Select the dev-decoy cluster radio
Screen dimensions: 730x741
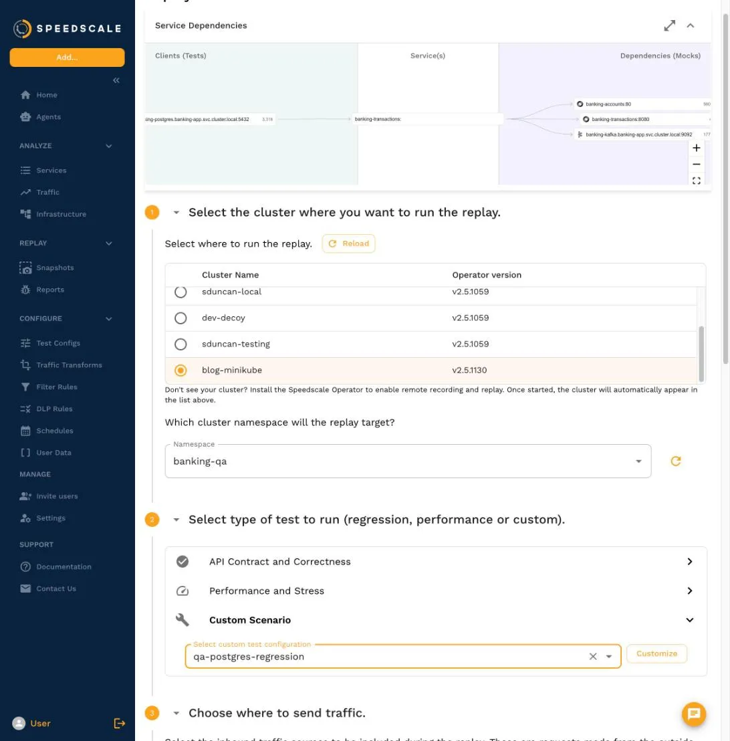point(180,318)
